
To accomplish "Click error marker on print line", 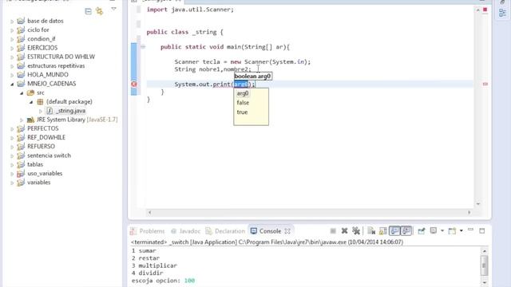I will coord(134,85).
